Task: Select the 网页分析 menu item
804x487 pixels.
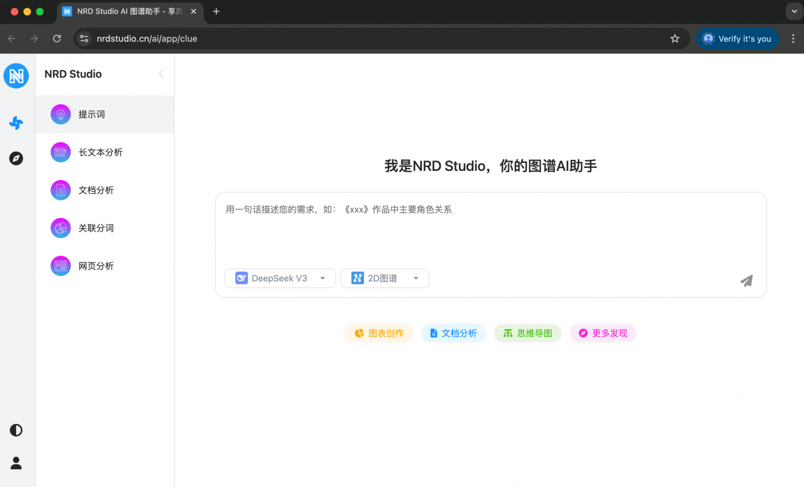Action: coord(105,266)
